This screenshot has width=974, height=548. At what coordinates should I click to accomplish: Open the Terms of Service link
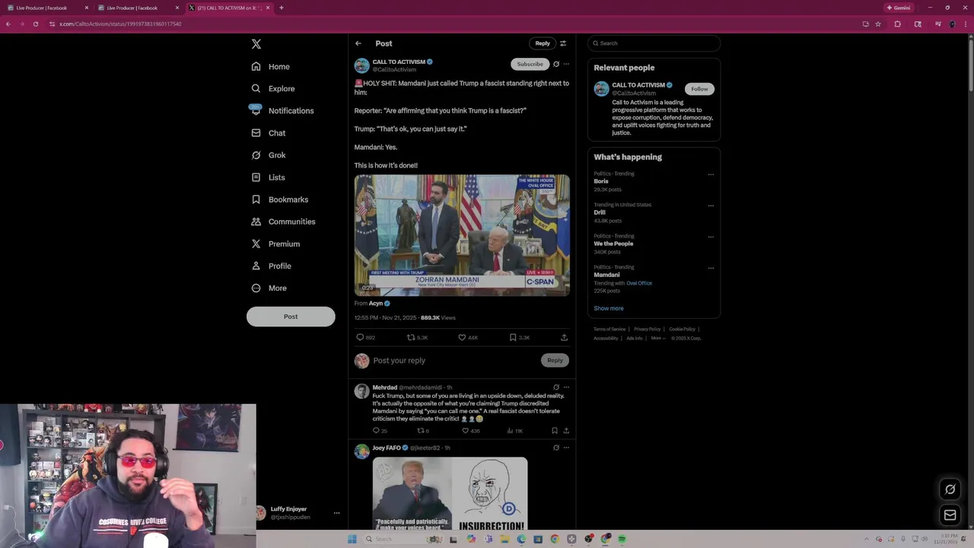click(x=610, y=329)
